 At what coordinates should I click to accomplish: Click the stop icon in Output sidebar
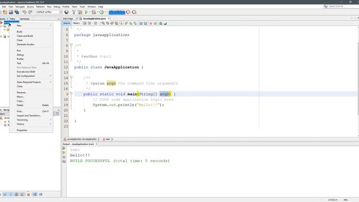[x=64, y=157]
